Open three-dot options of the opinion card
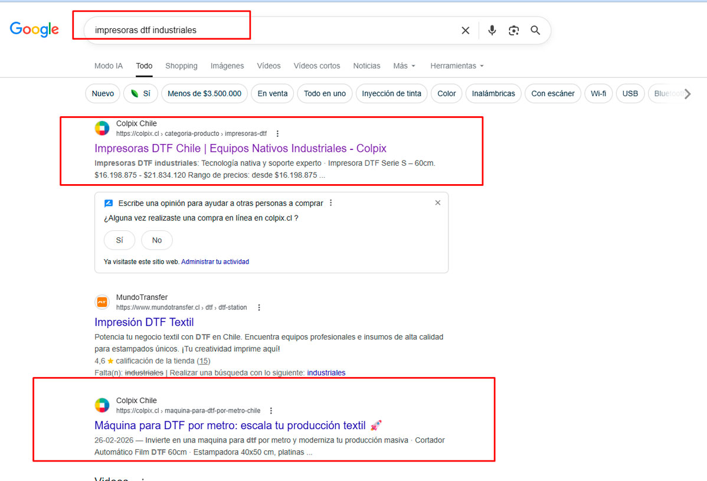707x481 pixels. click(331, 203)
